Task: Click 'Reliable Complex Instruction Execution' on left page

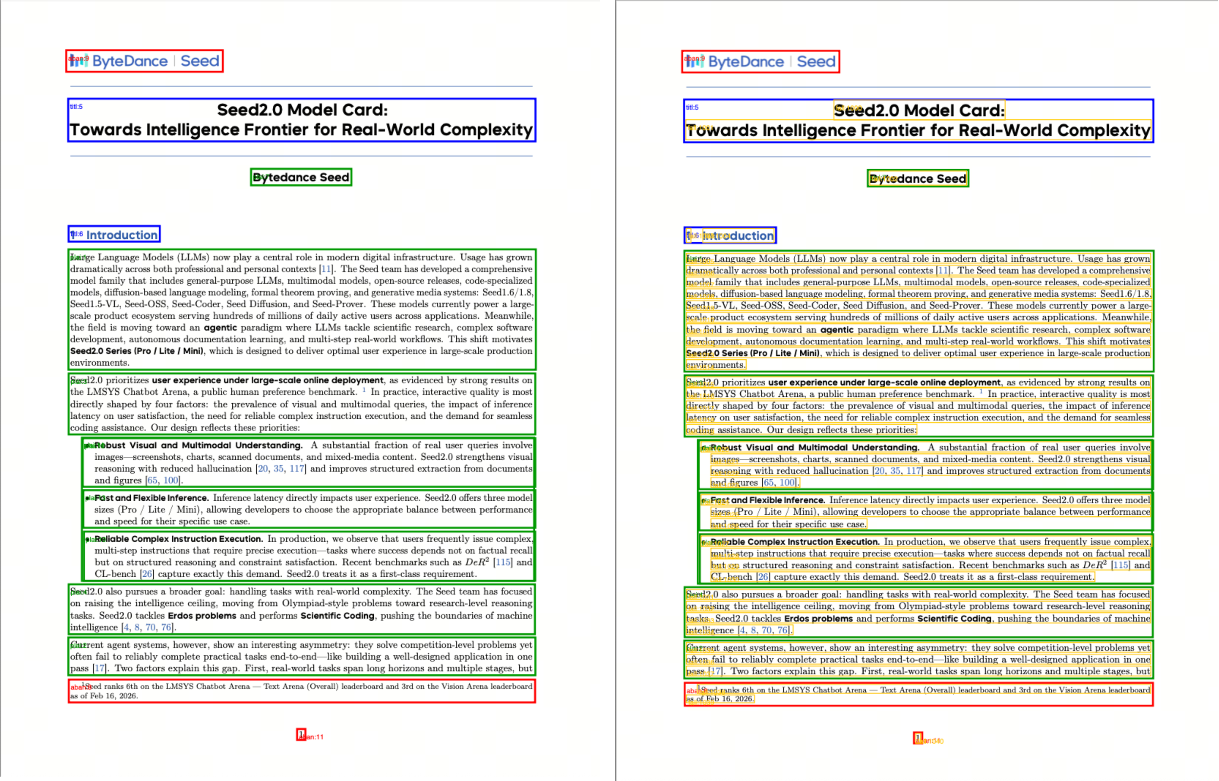Action: coord(179,539)
